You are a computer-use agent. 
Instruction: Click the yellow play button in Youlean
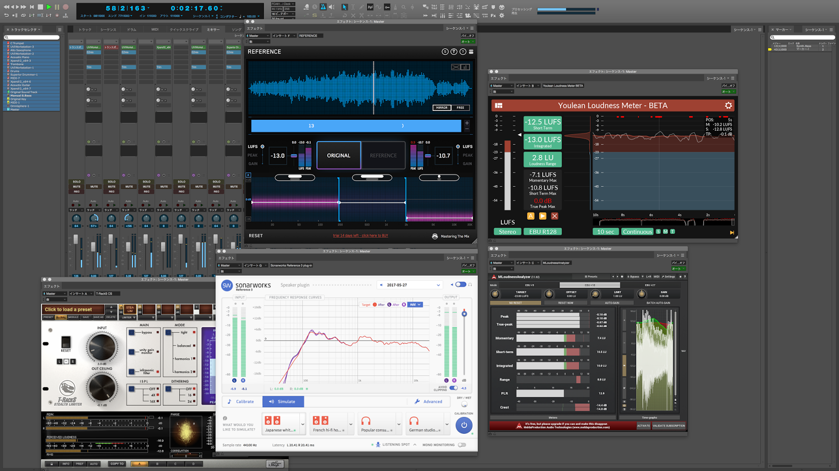coord(543,216)
